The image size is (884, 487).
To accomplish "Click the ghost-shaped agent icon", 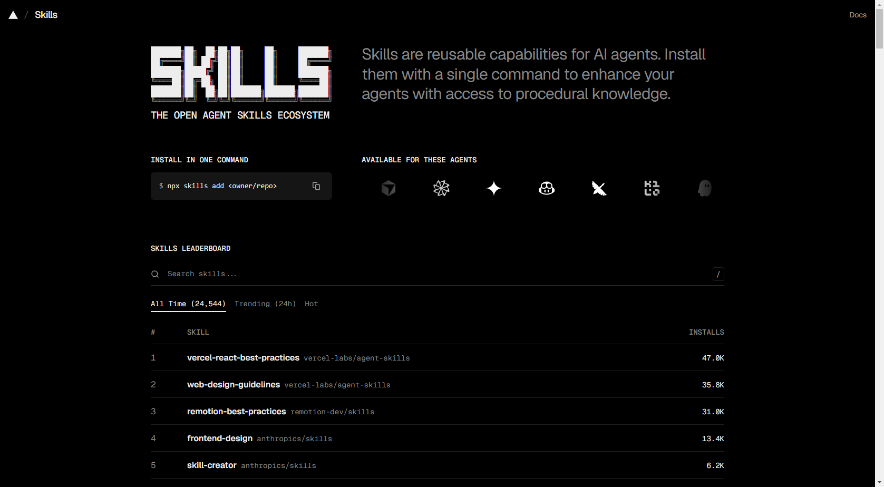I will point(704,188).
